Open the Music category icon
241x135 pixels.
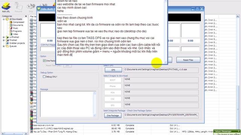point(11,28)
